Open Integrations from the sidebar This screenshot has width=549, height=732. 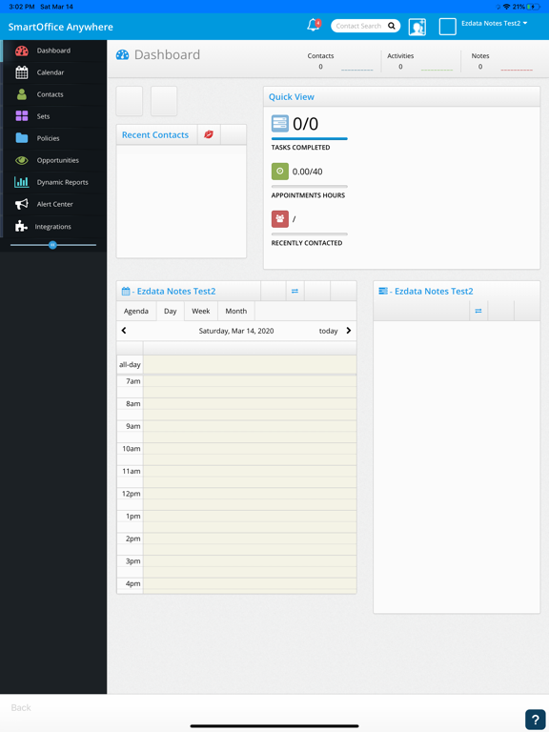coord(53,227)
